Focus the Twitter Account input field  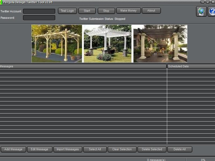coord(39,11)
